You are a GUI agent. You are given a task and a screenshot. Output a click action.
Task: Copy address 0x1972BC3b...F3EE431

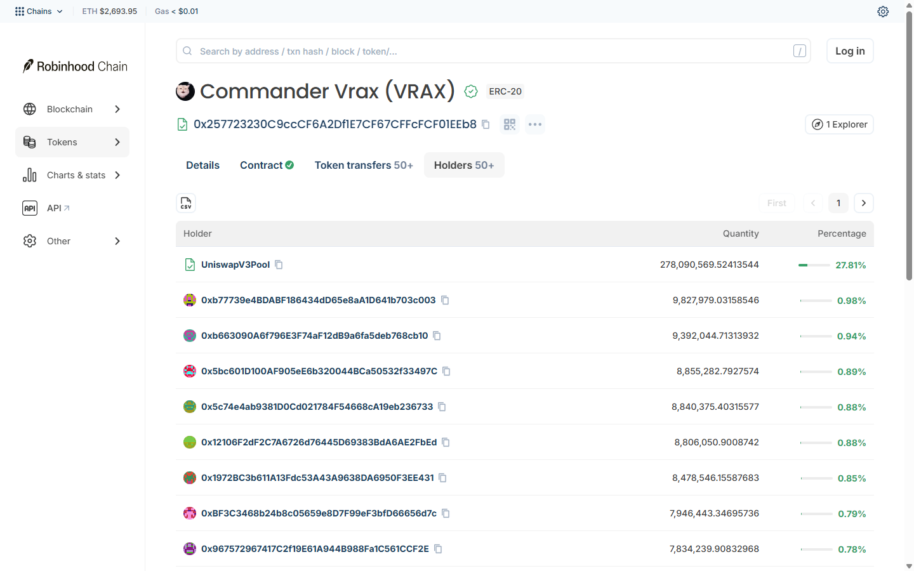tap(442, 478)
